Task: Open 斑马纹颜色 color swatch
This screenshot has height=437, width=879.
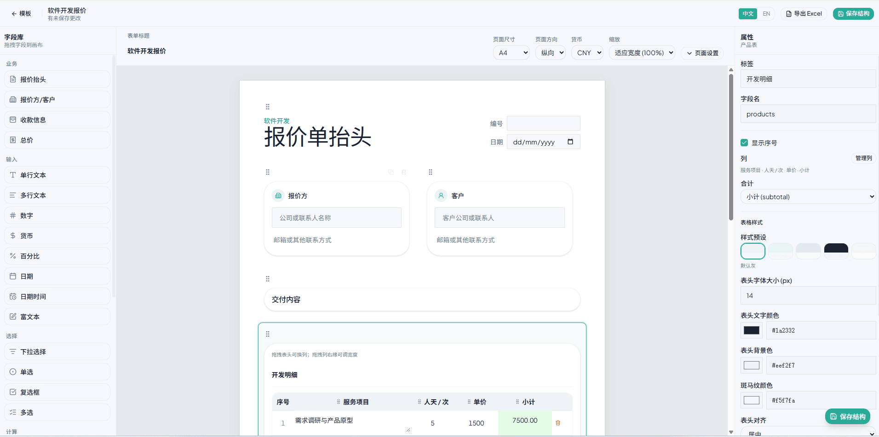Action: click(x=752, y=400)
